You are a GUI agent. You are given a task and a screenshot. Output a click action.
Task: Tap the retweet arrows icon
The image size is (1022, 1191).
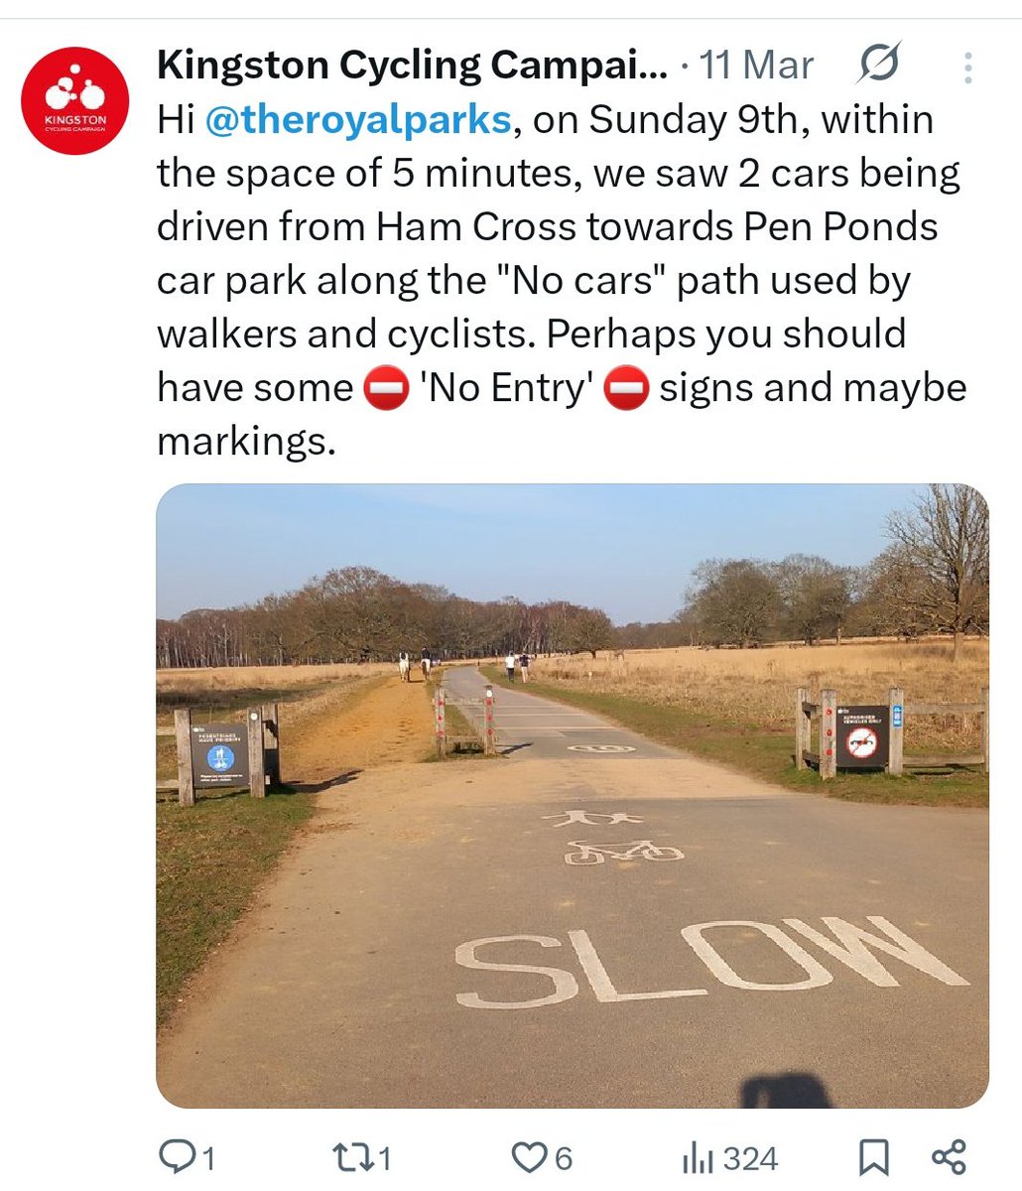click(352, 1157)
